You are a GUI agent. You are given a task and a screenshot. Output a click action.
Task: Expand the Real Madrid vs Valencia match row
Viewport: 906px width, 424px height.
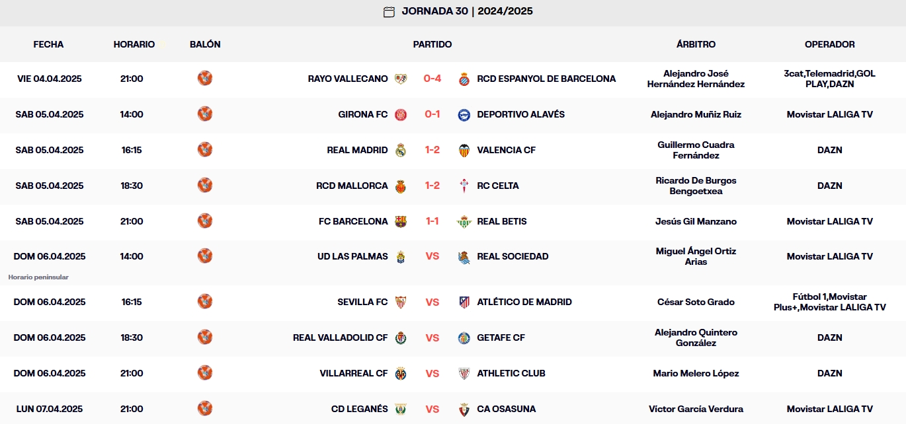click(x=432, y=150)
